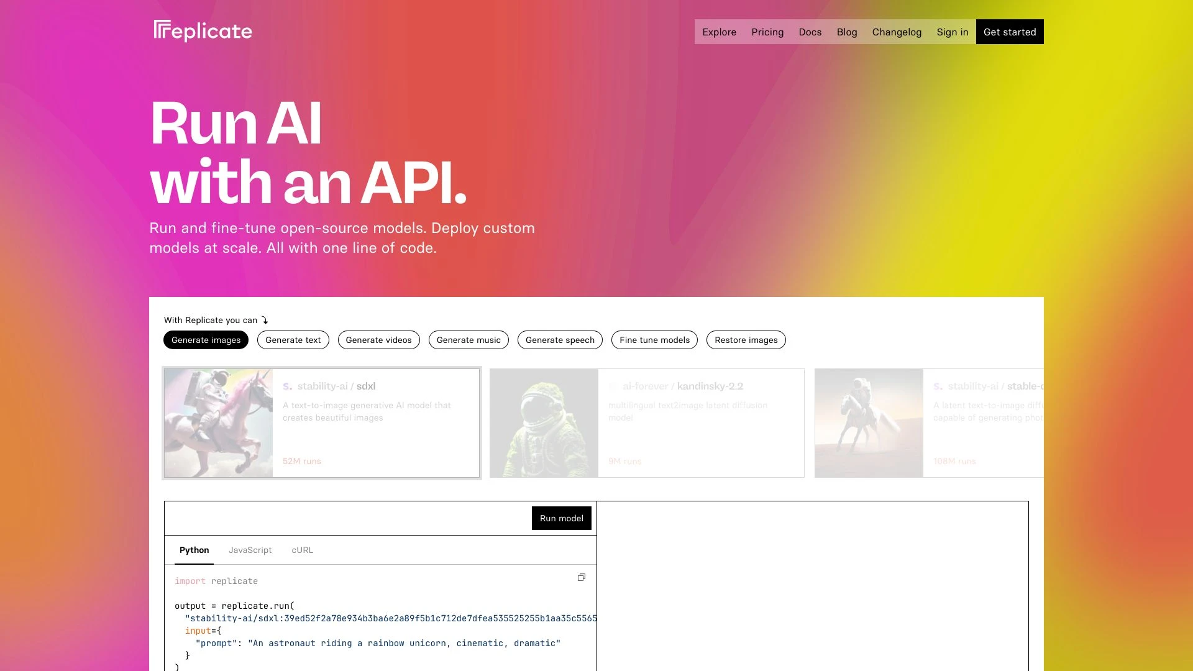Viewport: 1193px width, 671px height.
Task: Switch to the cURL tab
Action: coord(301,550)
